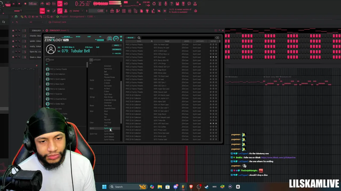Choose the Bell category in list
This screenshot has height=191, width=341.
pyautogui.click(x=105, y=72)
